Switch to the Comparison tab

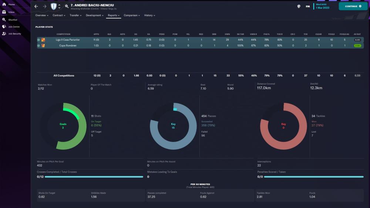pos(132,16)
